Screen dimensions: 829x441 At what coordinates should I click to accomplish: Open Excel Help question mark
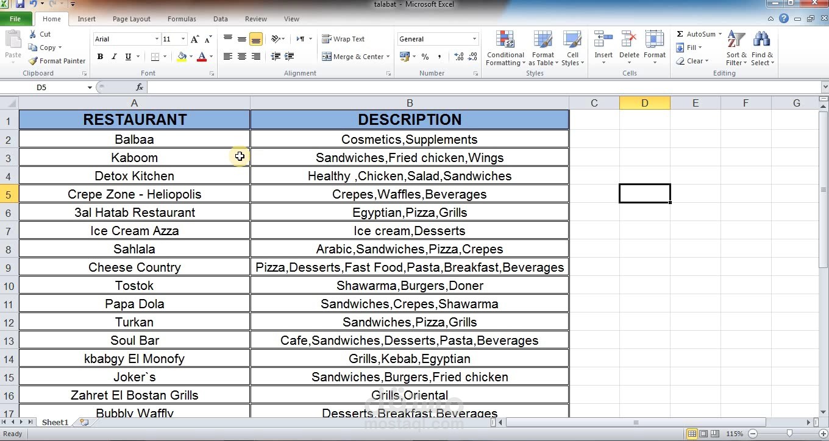tap(784, 19)
